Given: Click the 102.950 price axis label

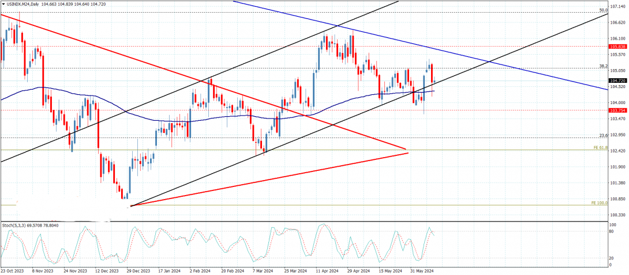Looking at the screenshot, I should [618, 135].
